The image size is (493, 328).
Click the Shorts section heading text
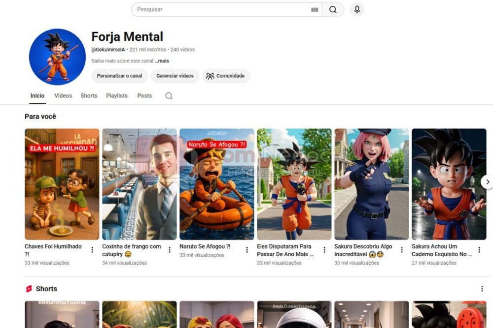click(46, 289)
